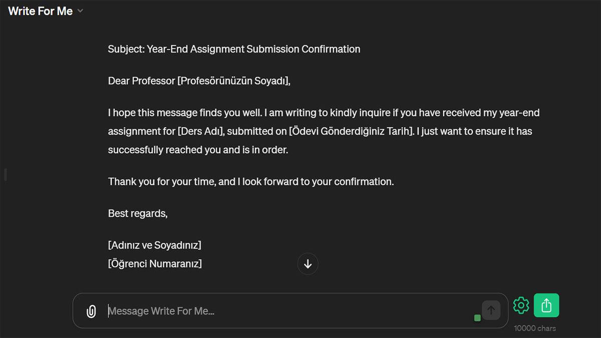The height and width of the screenshot is (338, 601).
Task: Click the green share export button
Action: (546, 305)
